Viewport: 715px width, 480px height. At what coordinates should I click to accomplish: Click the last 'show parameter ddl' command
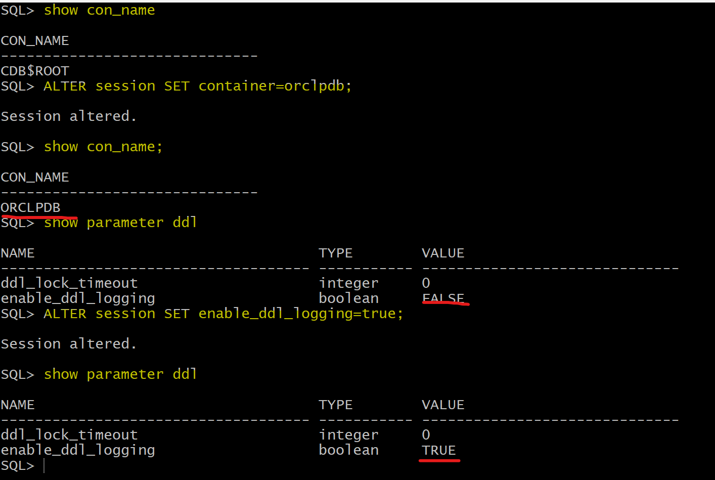[120, 374]
